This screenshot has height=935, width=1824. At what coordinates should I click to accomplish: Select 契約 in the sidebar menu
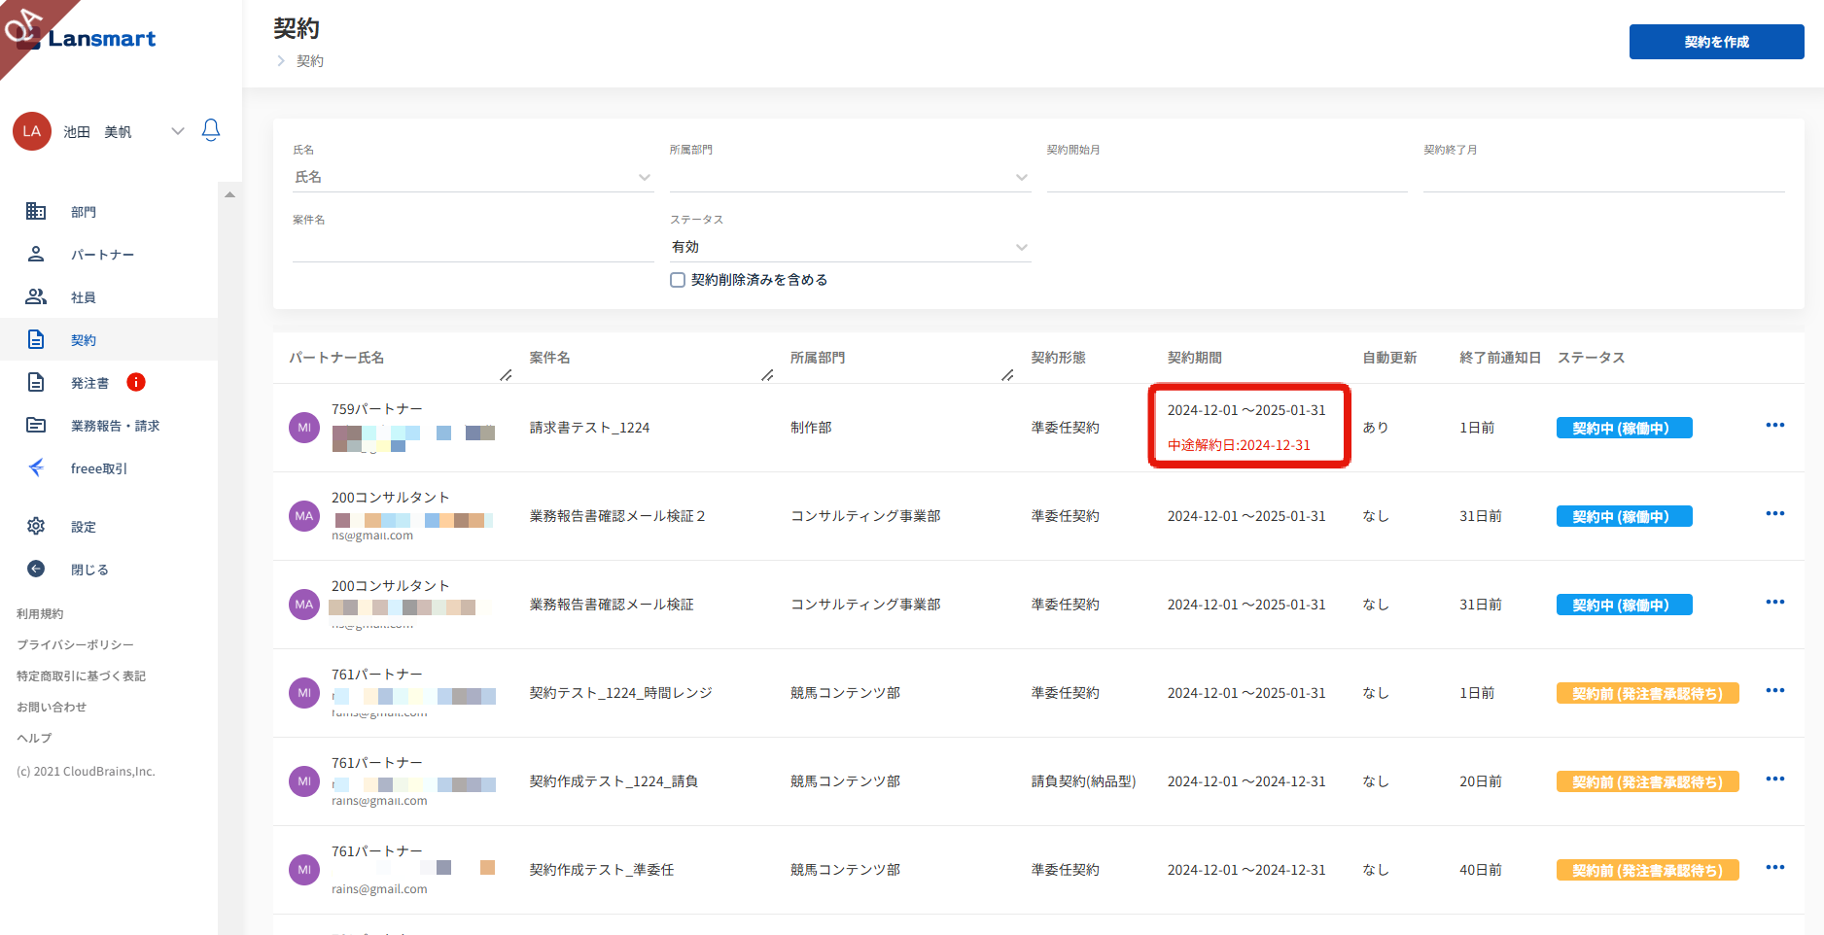(84, 340)
